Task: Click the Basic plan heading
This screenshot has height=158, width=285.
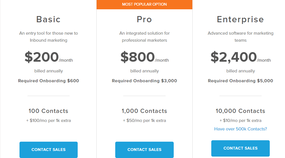Action: (48, 19)
